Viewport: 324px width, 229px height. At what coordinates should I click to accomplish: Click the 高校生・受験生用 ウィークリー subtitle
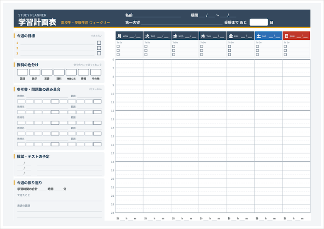click(x=85, y=23)
